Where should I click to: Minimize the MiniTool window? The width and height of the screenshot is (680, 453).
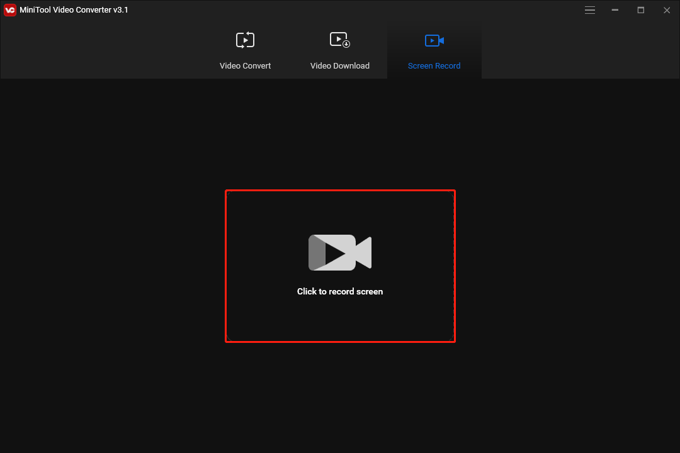point(615,10)
